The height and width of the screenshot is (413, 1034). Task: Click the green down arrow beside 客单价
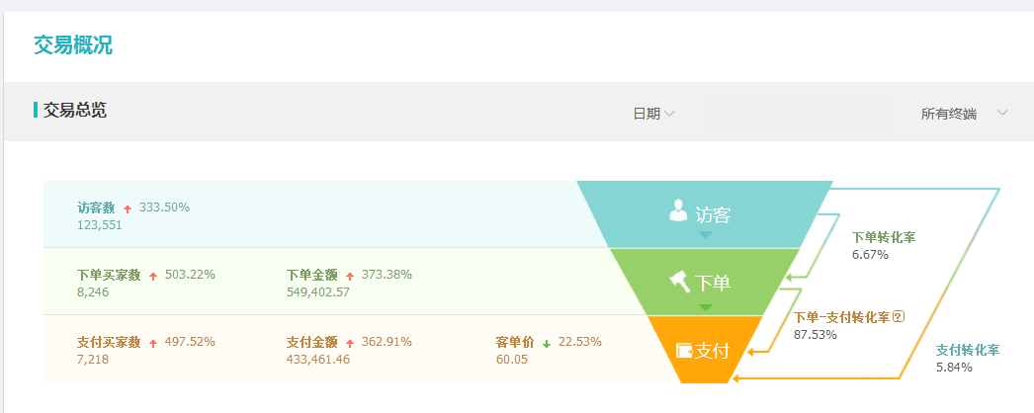pyautogui.click(x=546, y=344)
